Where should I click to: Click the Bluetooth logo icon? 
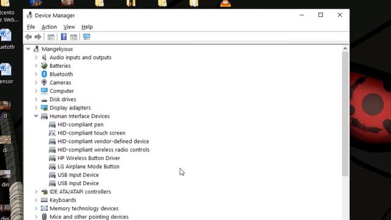point(44,74)
